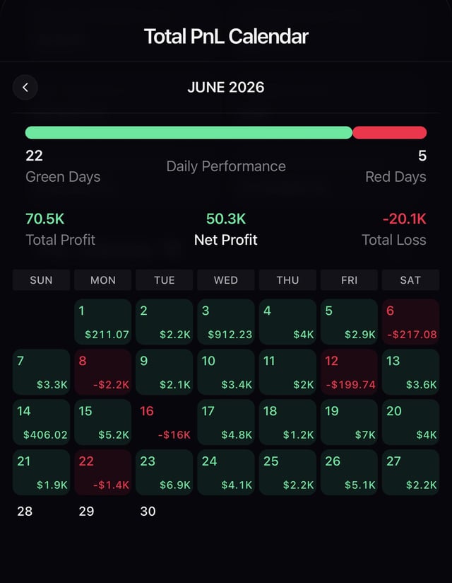Open June 6 red day -$217.08

coord(411,322)
